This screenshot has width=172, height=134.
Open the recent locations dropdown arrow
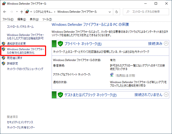click(17, 12)
